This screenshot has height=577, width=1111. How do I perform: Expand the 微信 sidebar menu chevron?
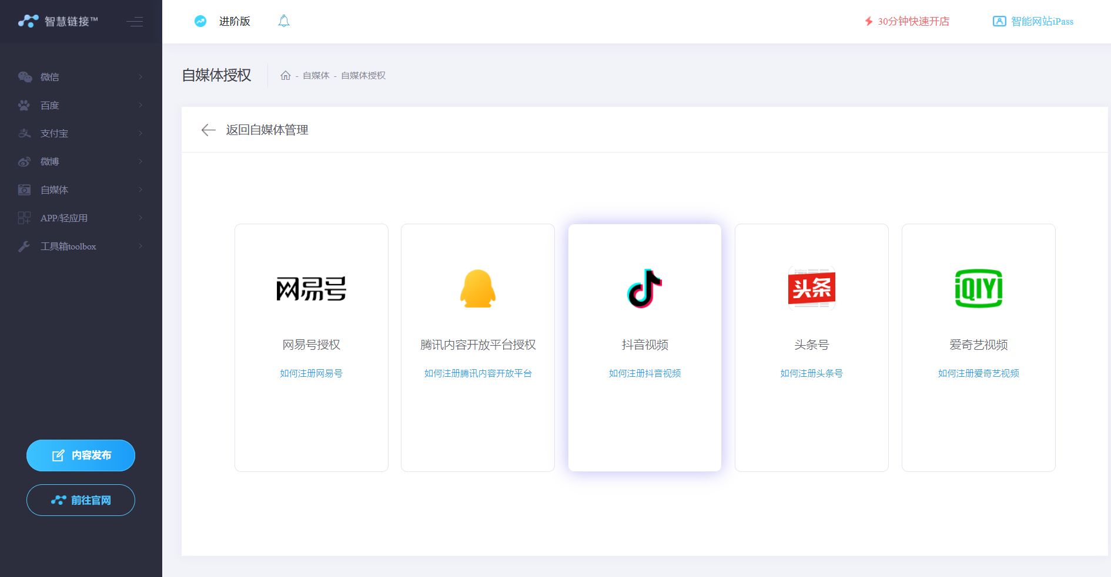[140, 77]
